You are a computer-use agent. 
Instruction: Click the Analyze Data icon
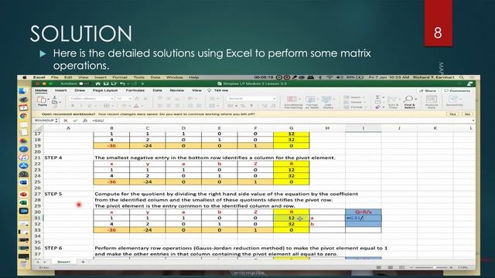point(432,102)
